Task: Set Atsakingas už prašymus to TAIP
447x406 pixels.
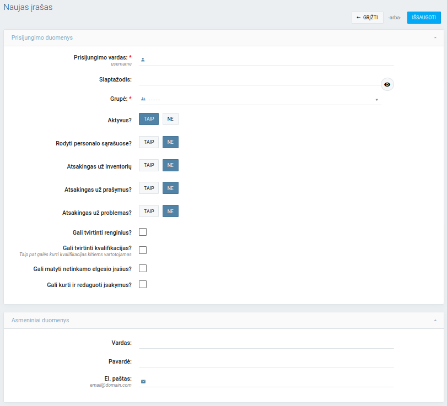Action: tap(149, 188)
